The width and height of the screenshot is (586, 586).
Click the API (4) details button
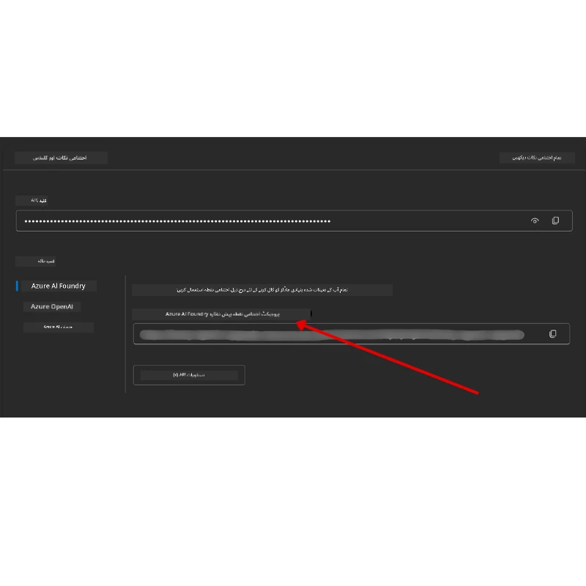(189, 374)
